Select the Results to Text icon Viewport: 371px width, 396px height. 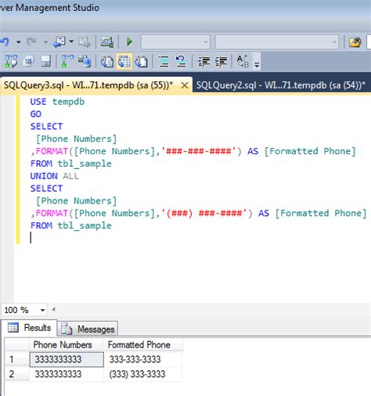[x=107, y=61]
